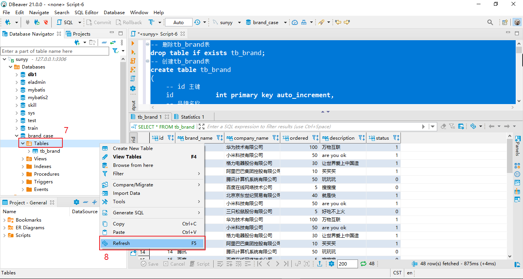Viewport: 523px width, 279px height.
Task: Click the Reconnect icon in main toolbar
Action: point(37,23)
